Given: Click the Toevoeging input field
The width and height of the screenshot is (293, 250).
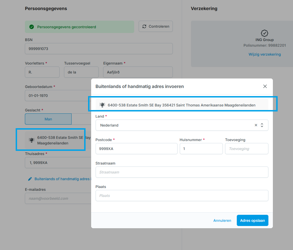Looking at the screenshot, I should 247,149.
